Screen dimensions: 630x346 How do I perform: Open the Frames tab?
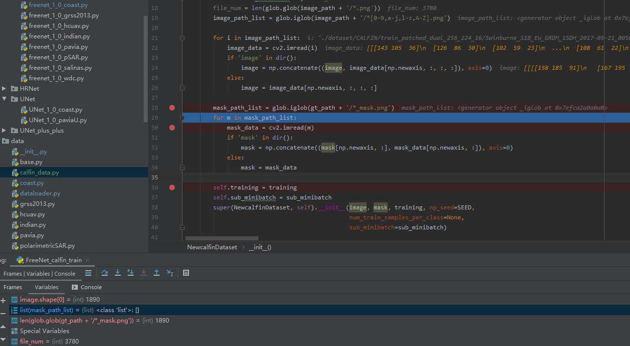(x=13, y=287)
